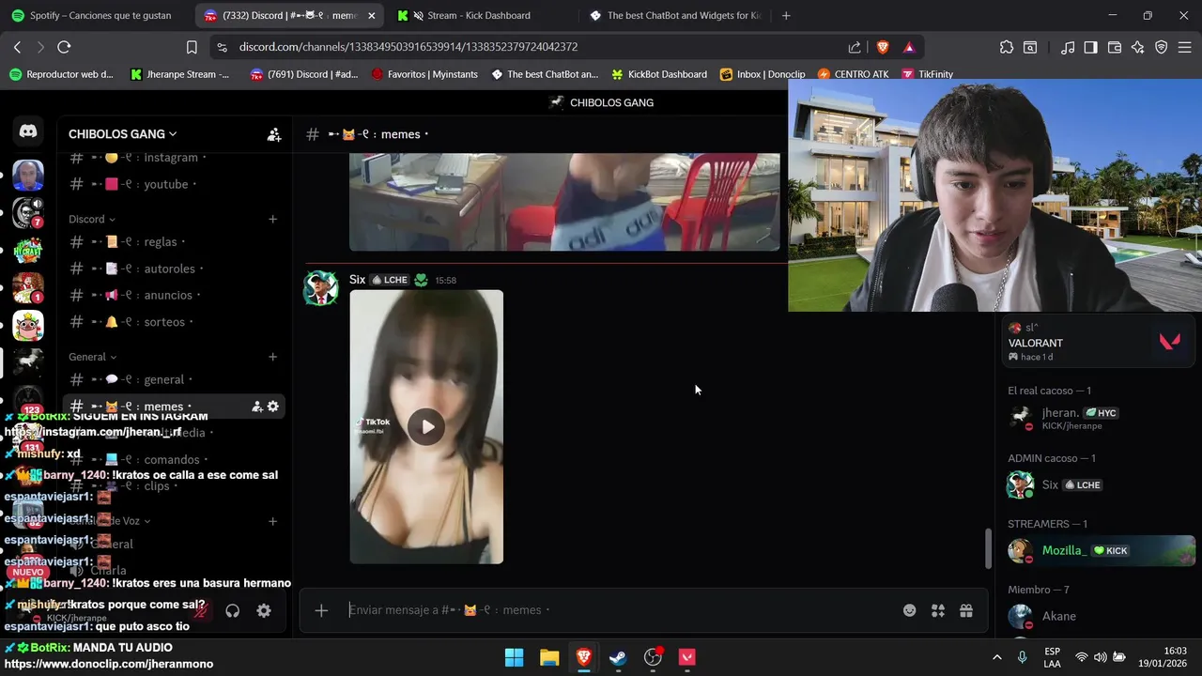The width and height of the screenshot is (1202, 676).
Task: Open TikFinity bookmark
Action: click(927, 74)
